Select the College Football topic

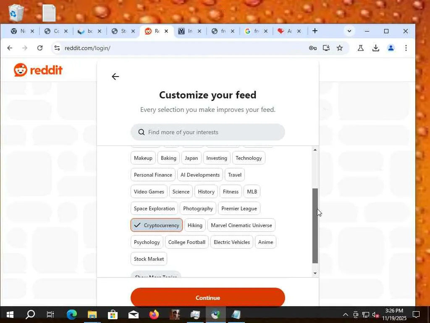[x=187, y=242]
